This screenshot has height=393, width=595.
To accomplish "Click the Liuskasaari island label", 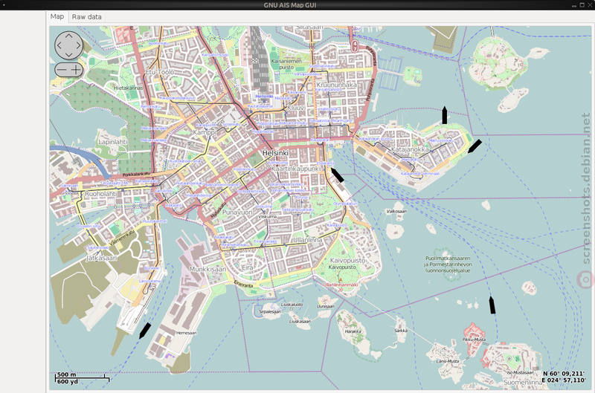I will coord(300,322).
